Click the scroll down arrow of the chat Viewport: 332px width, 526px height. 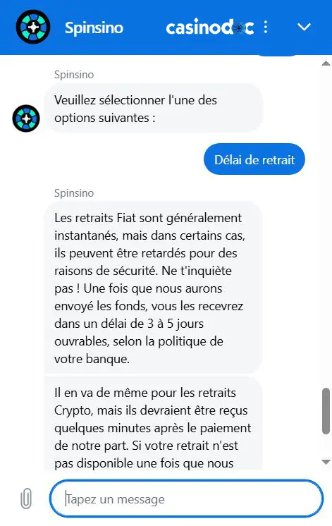pyautogui.click(x=326, y=462)
